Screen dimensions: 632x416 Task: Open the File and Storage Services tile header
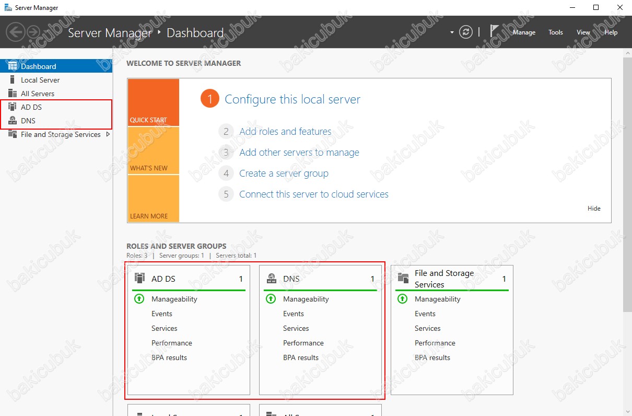coord(452,279)
